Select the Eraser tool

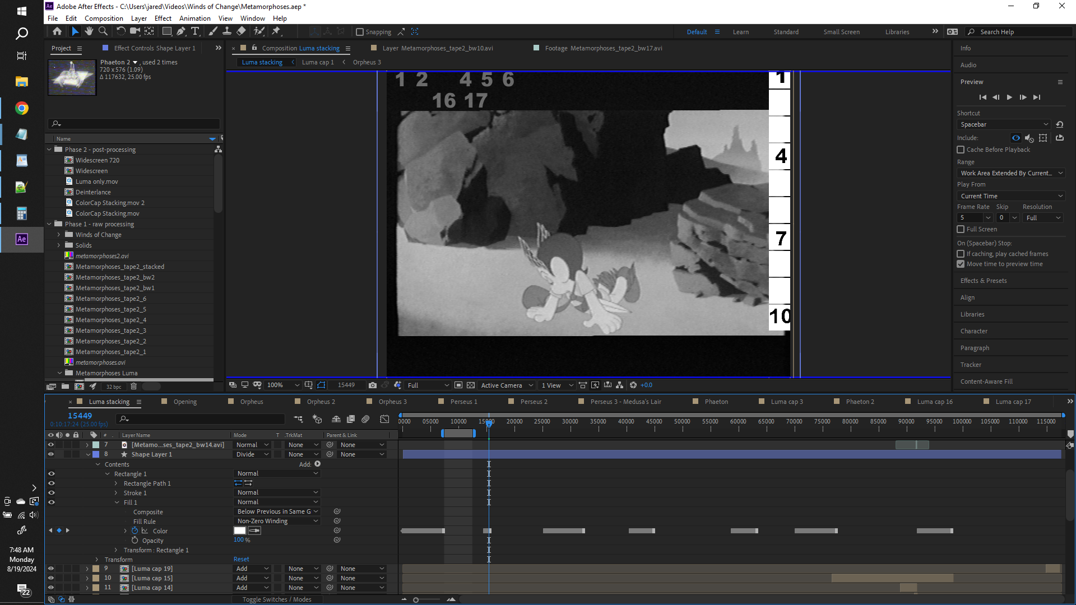[x=242, y=31]
